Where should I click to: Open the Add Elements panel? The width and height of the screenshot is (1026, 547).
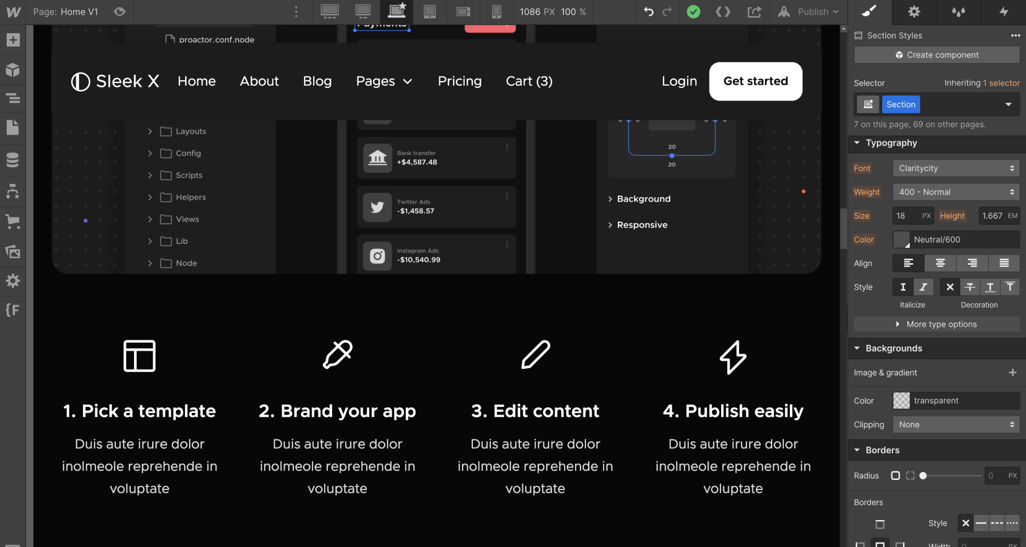click(x=12, y=40)
